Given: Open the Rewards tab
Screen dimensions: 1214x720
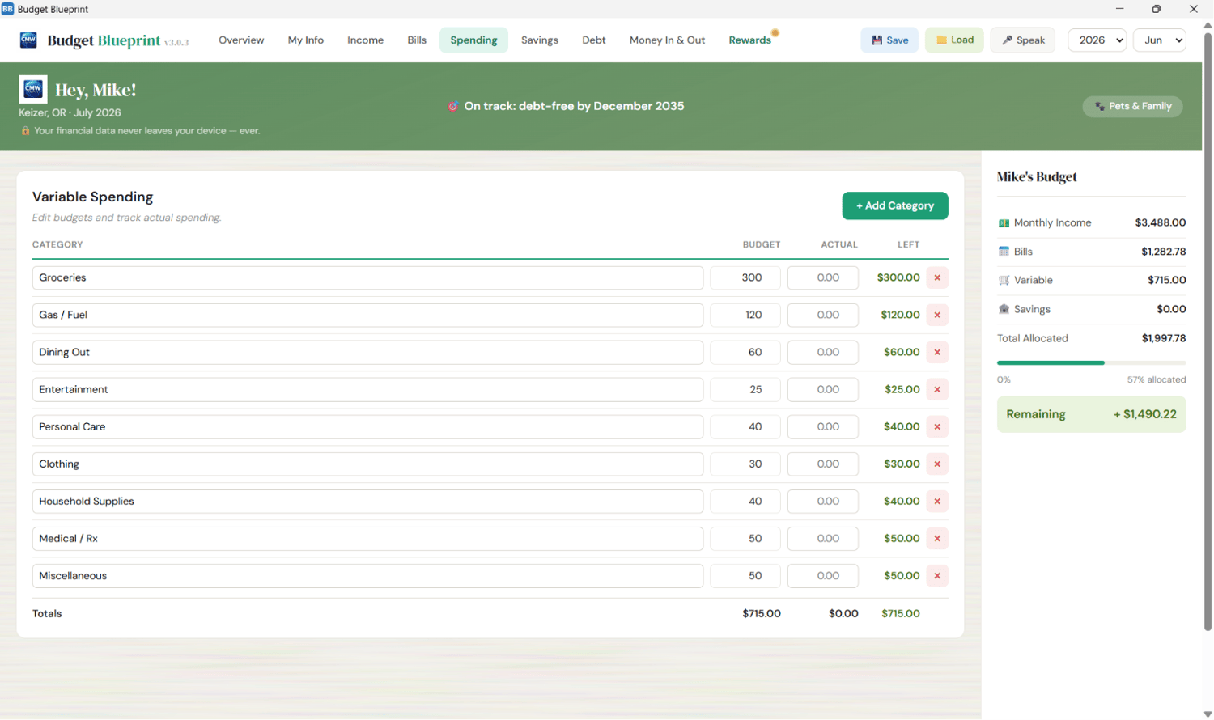Looking at the screenshot, I should pos(750,40).
